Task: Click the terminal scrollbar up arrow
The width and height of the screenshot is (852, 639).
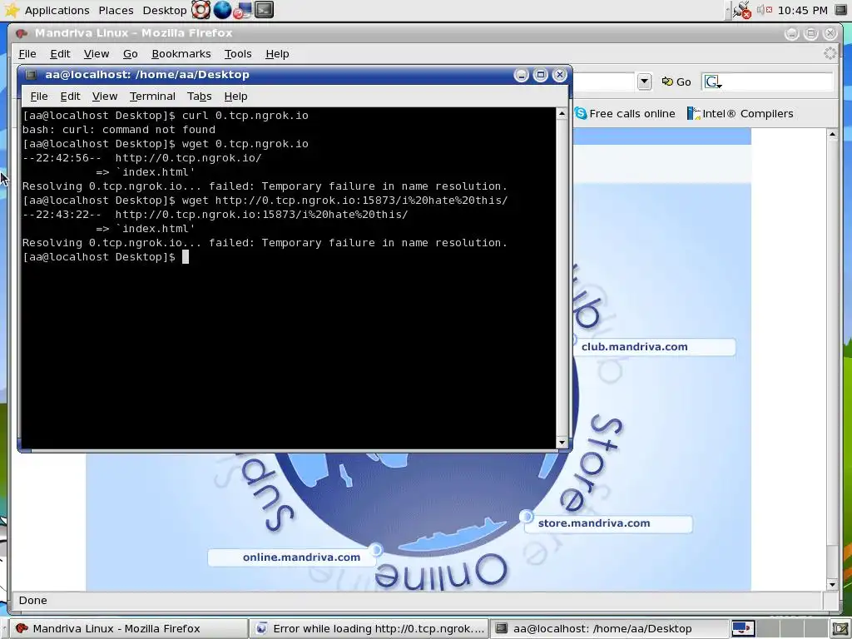Action: point(562,113)
